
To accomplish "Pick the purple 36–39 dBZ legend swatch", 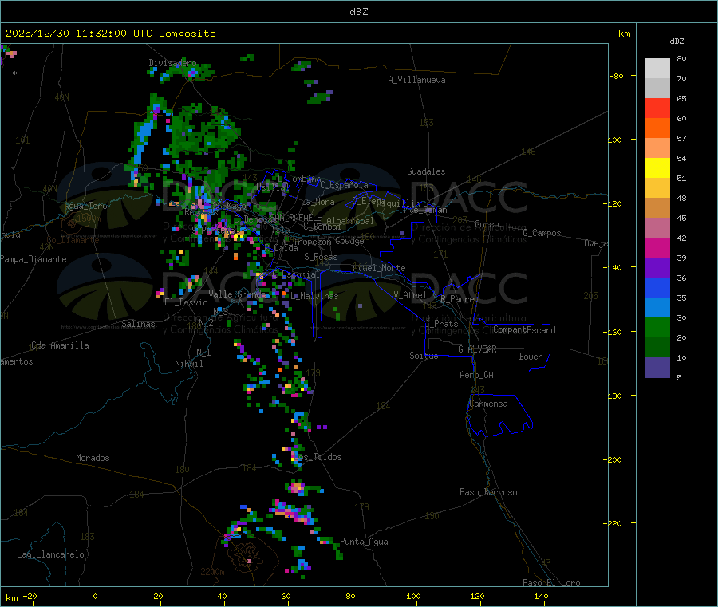I will [x=657, y=268].
